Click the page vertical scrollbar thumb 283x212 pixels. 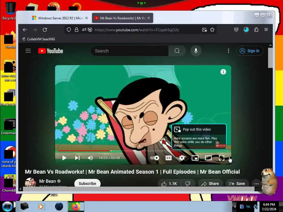[x=270, y=58]
